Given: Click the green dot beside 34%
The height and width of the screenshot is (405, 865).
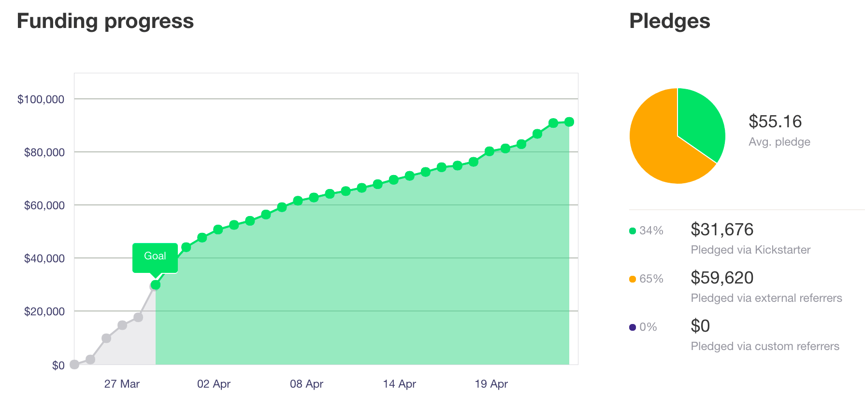Looking at the screenshot, I should click(x=633, y=231).
